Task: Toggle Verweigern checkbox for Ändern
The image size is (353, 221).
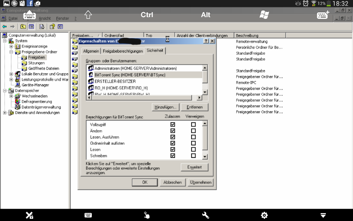Action: (193, 131)
